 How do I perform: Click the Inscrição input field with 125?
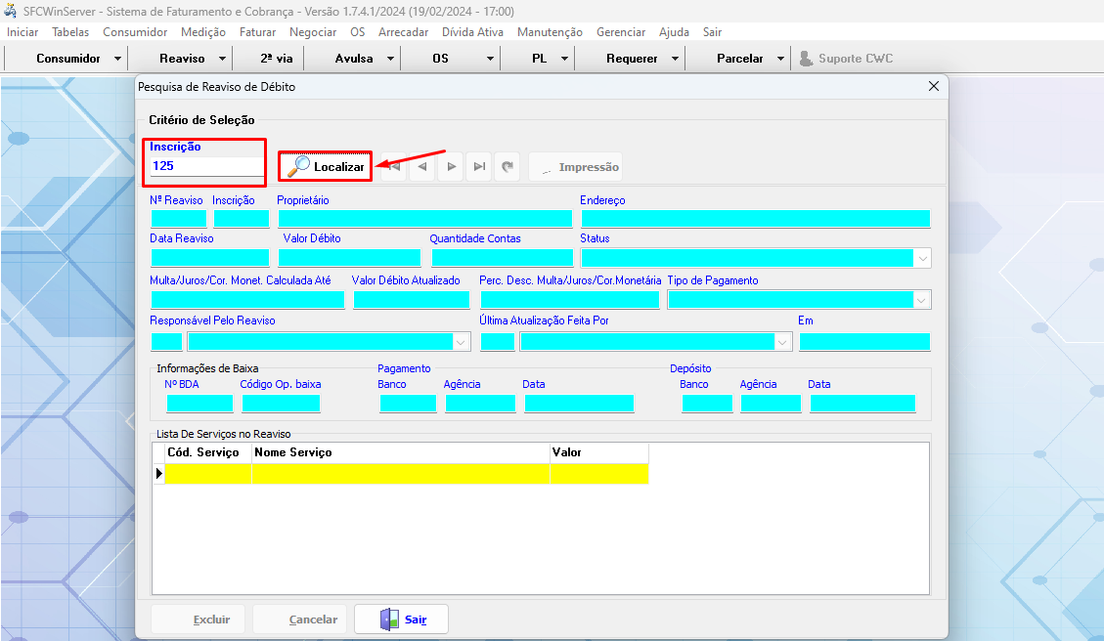[x=205, y=166]
